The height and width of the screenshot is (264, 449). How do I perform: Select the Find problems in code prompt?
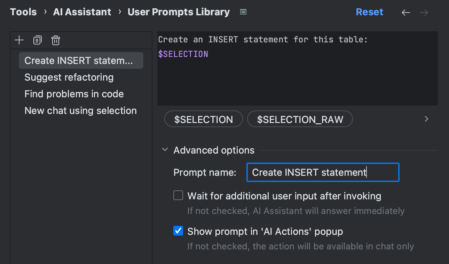click(74, 94)
